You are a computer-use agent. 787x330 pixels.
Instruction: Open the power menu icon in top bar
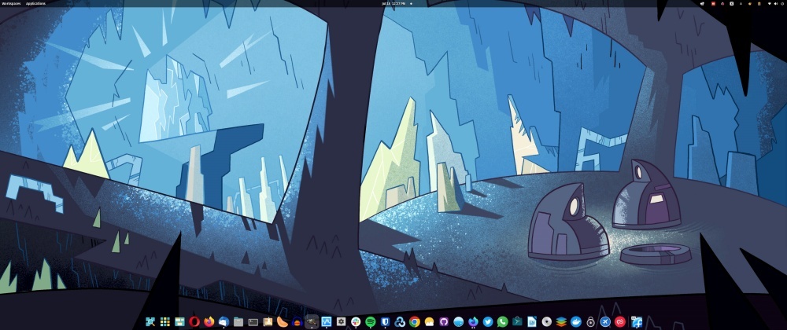pyautogui.click(x=782, y=3)
